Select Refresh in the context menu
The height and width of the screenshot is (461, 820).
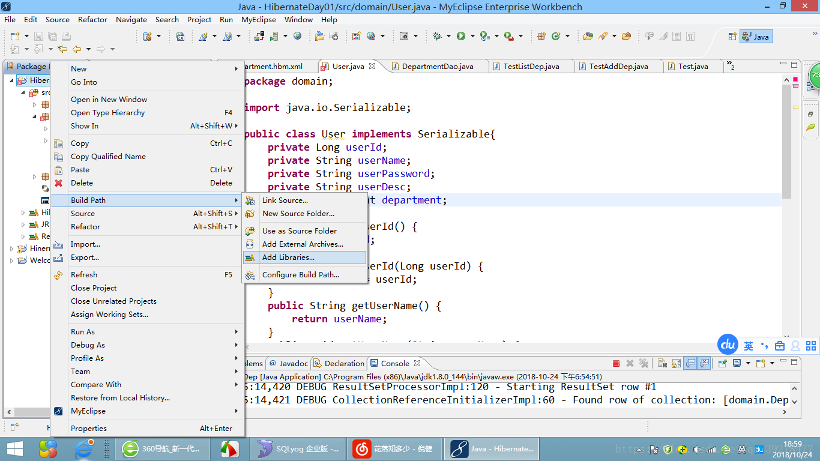coord(147,275)
